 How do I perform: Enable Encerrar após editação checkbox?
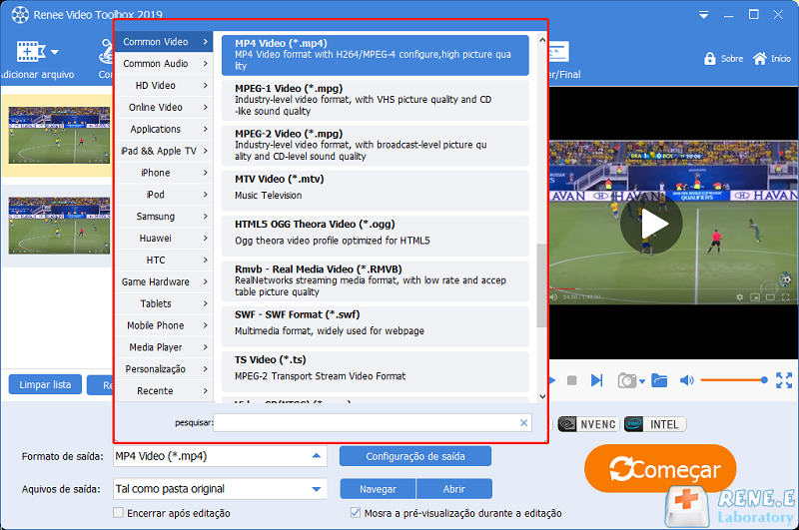coord(118,513)
